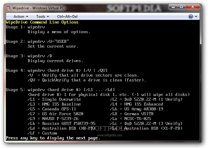Click '/L1 = Single Overwrite' text

pos(54,99)
